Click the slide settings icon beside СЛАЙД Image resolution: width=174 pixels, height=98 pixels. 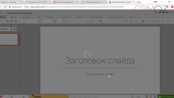pos(14,29)
